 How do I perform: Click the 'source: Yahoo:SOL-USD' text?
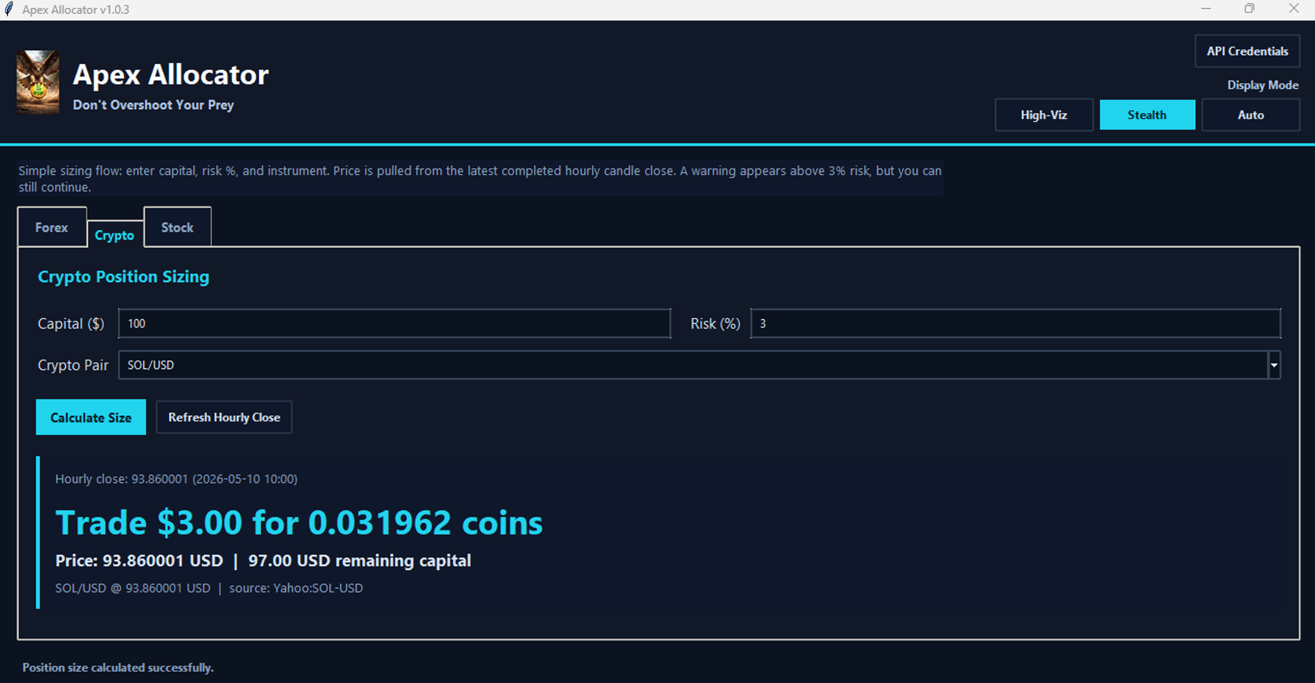pyautogui.click(x=296, y=588)
